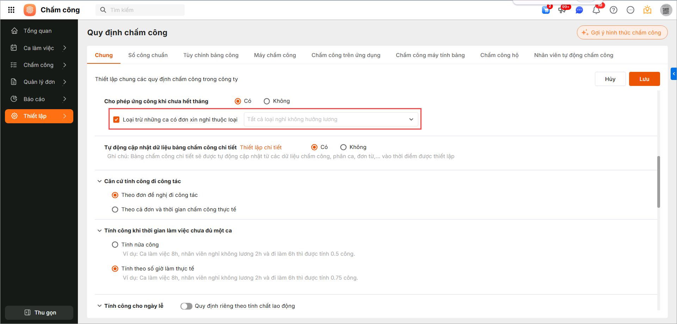Open the user avatar in top right

click(666, 10)
